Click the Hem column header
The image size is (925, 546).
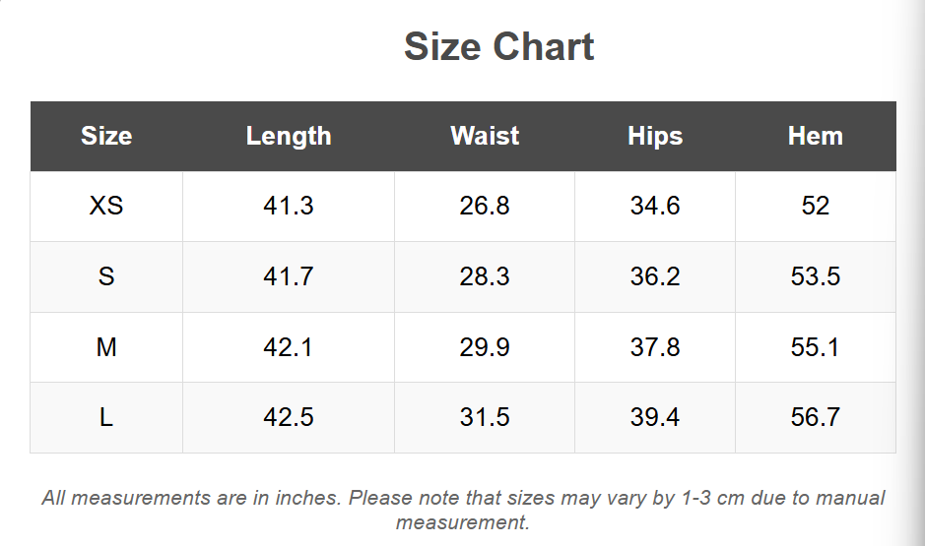816,136
